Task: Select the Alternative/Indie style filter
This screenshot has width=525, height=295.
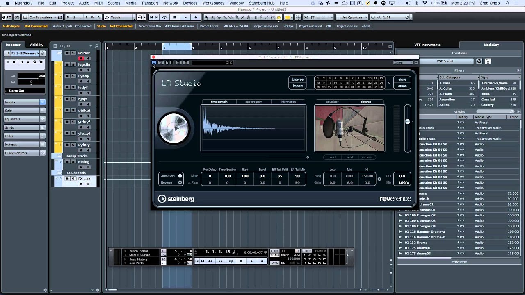Action: pyautogui.click(x=498, y=83)
